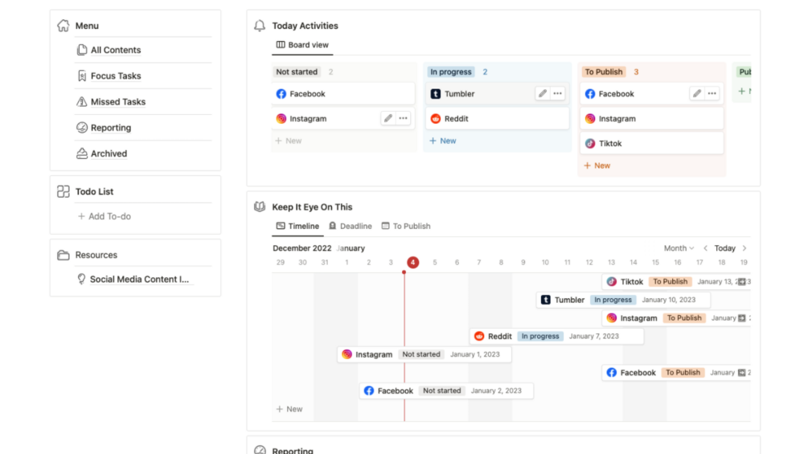Add new card to Not started column
This screenshot has height=454, width=808.
pyautogui.click(x=289, y=141)
